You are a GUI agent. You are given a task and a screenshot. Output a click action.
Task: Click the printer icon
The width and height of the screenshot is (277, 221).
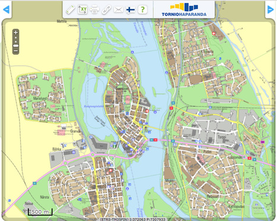(x=94, y=10)
